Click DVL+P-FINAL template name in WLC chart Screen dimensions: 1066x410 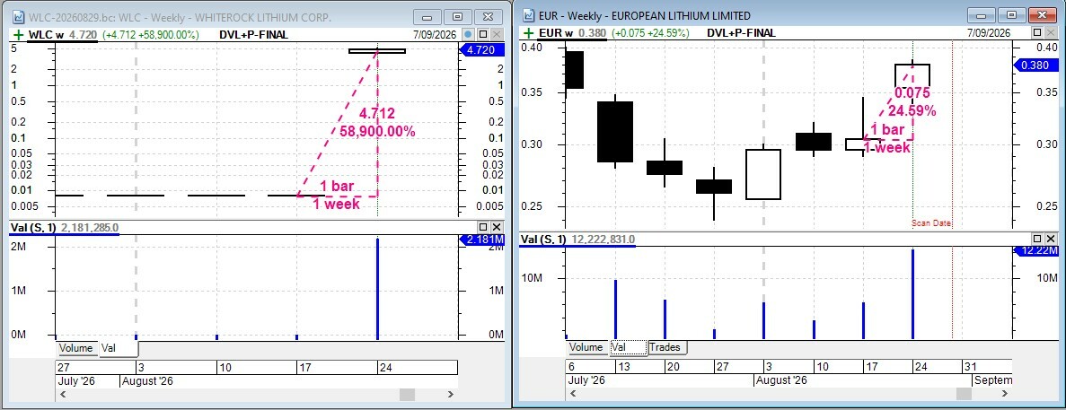[253, 35]
